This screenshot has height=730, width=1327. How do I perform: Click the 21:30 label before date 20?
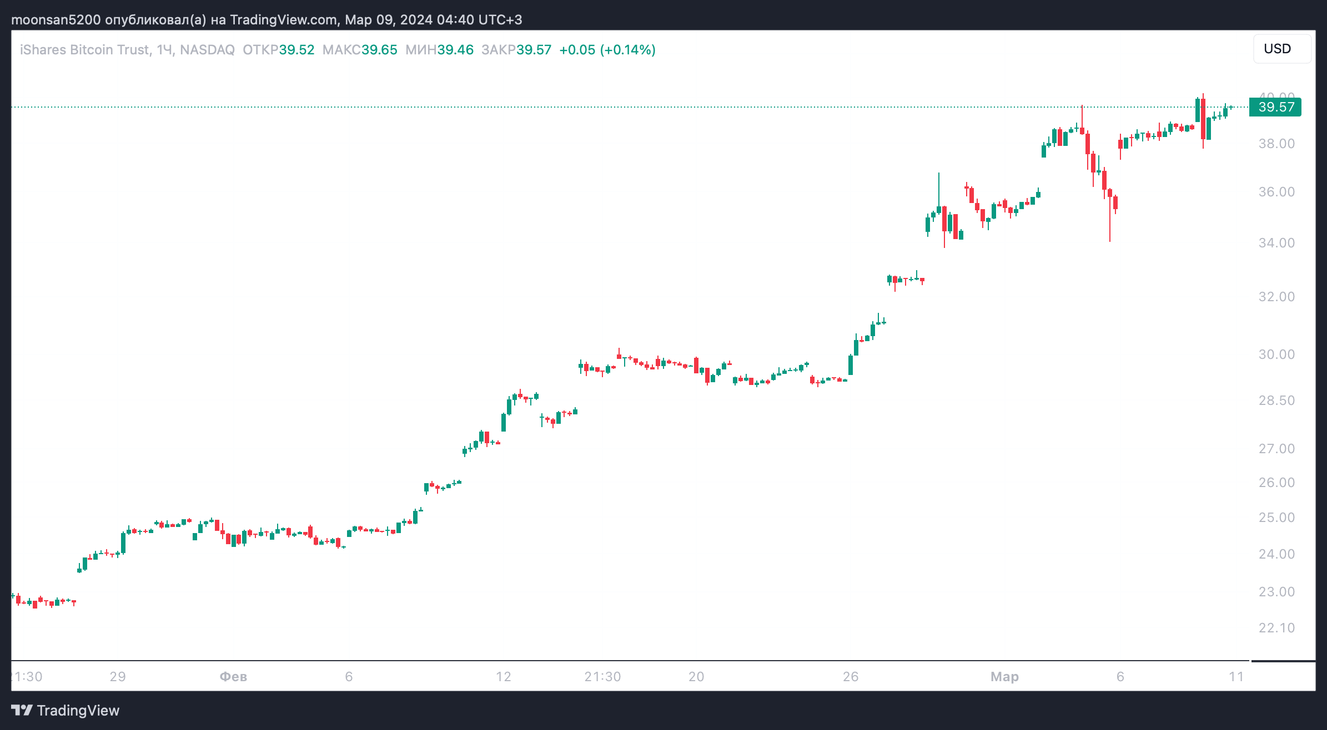coord(602,677)
